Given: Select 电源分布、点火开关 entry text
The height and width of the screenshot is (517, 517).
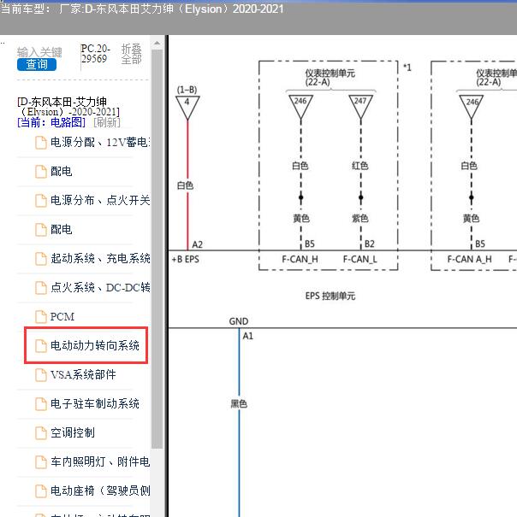Looking at the screenshot, I should pyautogui.click(x=100, y=201).
